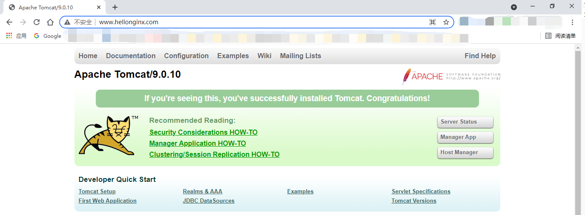Open the JDBC DataSources link
The height and width of the screenshot is (215, 585).
[x=209, y=201]
